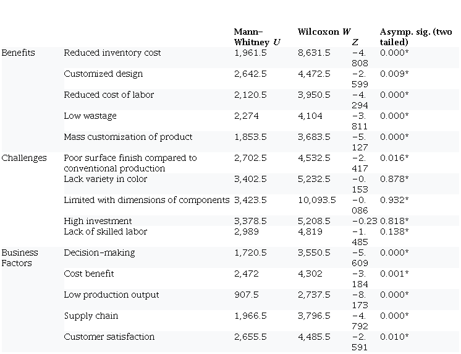This screenshot has height=354, width=461.
Task: Click the Cost benefit row label
Action: (x=89, y=274)
